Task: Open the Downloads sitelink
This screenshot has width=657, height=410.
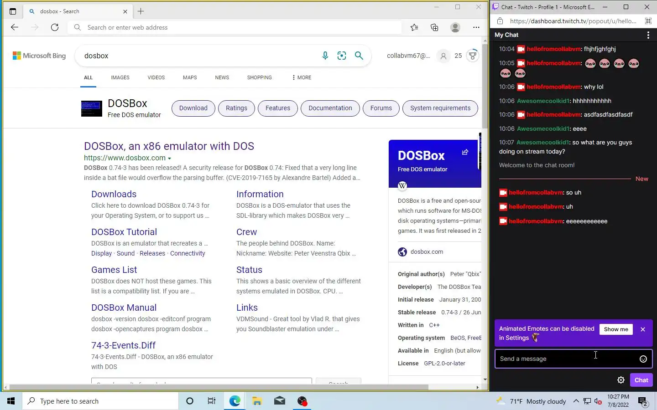Action: pos(114,194)
